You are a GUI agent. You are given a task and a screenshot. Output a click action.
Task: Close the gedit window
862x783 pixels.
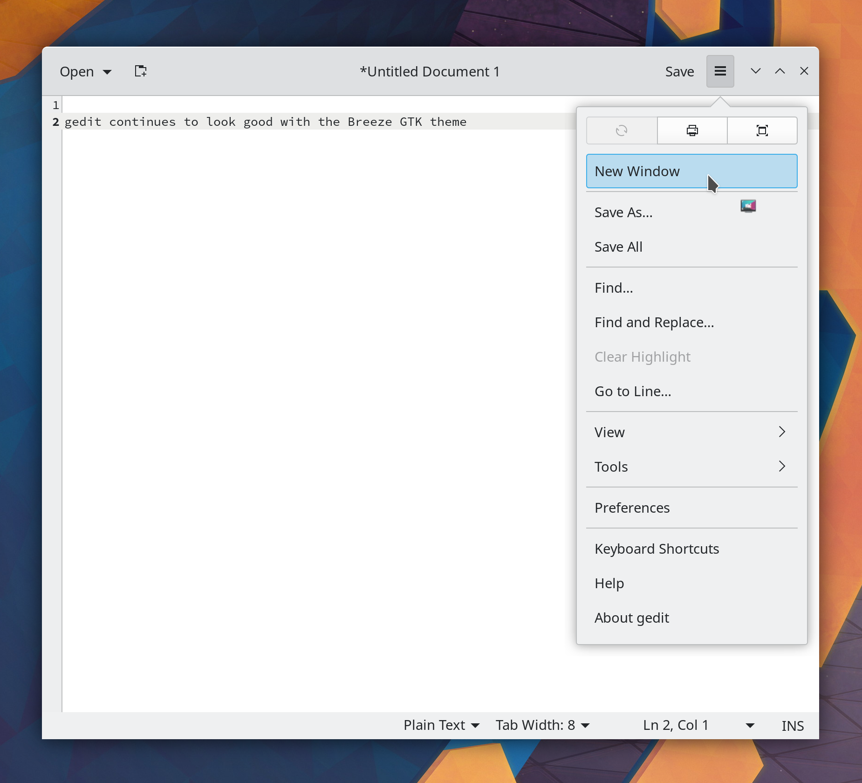point(804,71)
